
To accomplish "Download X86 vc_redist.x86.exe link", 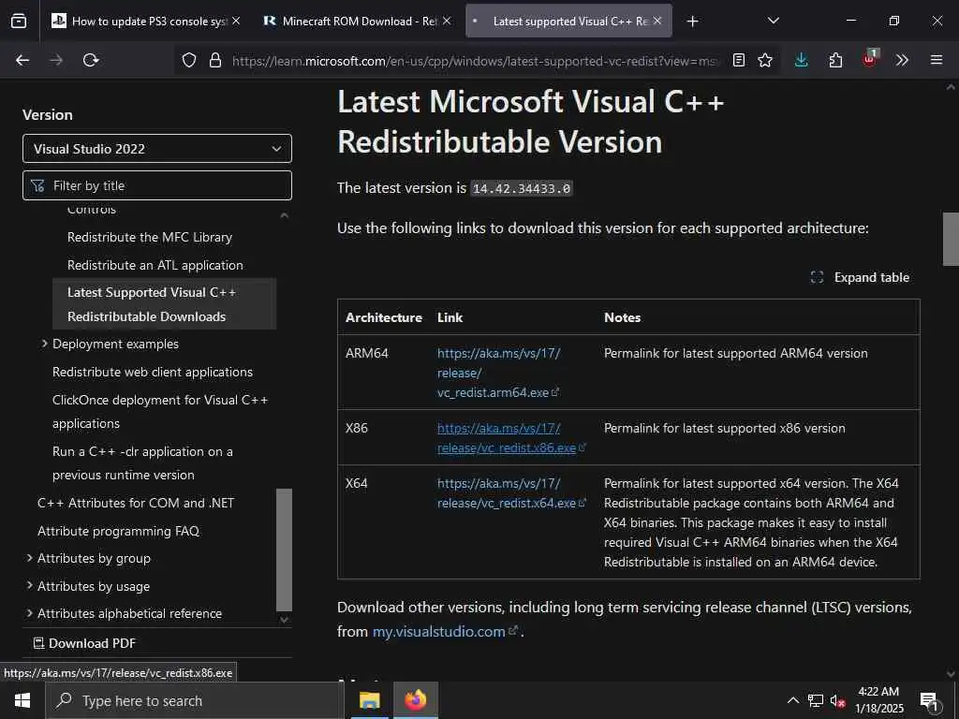I will [511, 438].
